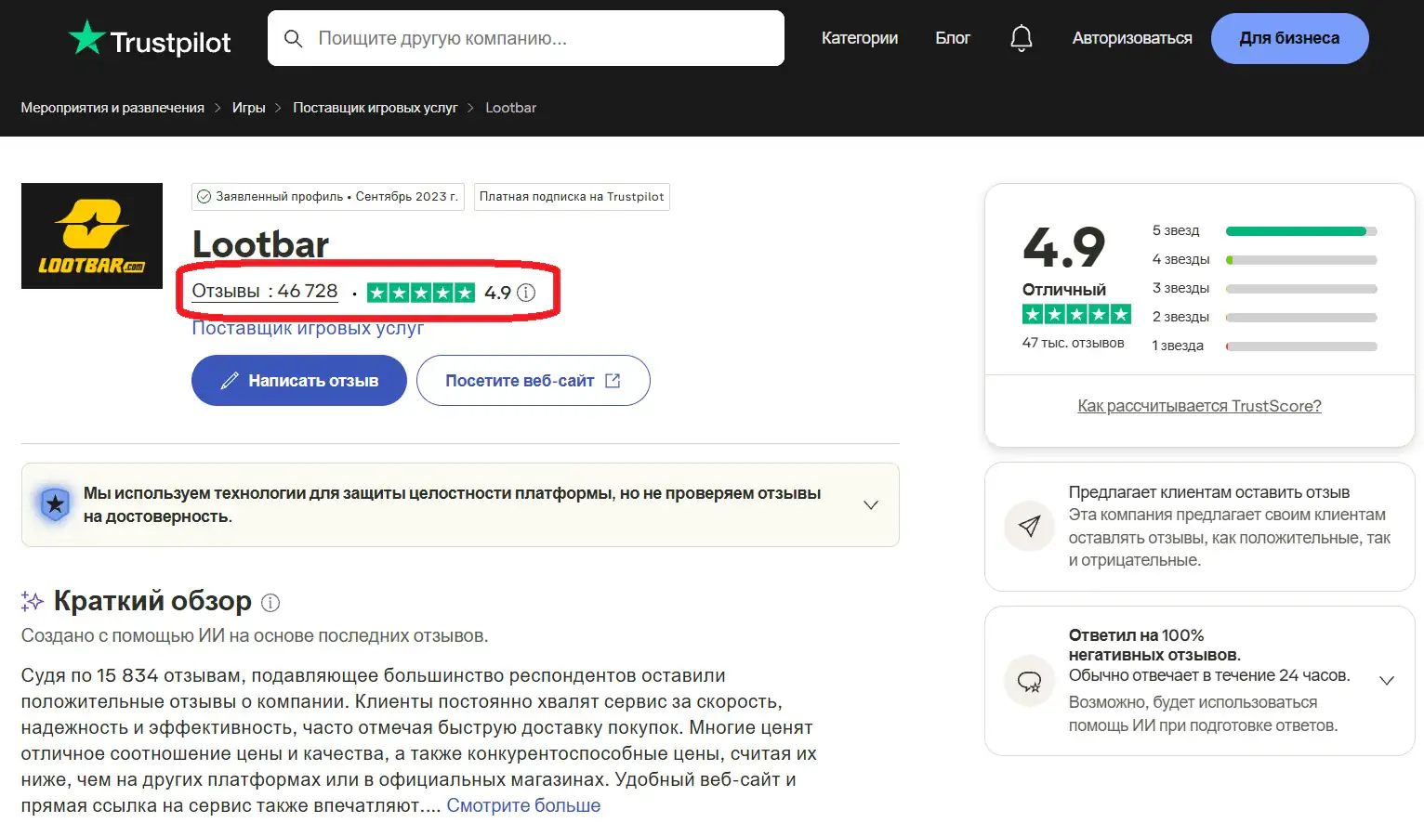Open the Категории menu
The image size is (1424, 836).
pyautogui.click(x=860, y=38)
